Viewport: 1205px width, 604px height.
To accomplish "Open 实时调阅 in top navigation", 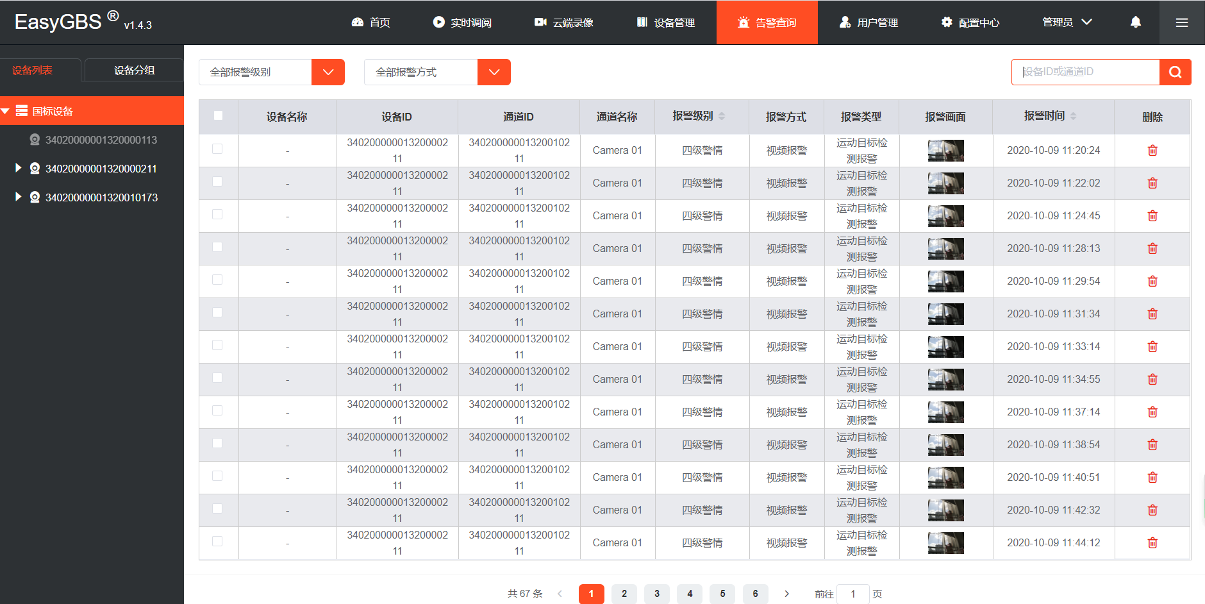I will [462, 22].
